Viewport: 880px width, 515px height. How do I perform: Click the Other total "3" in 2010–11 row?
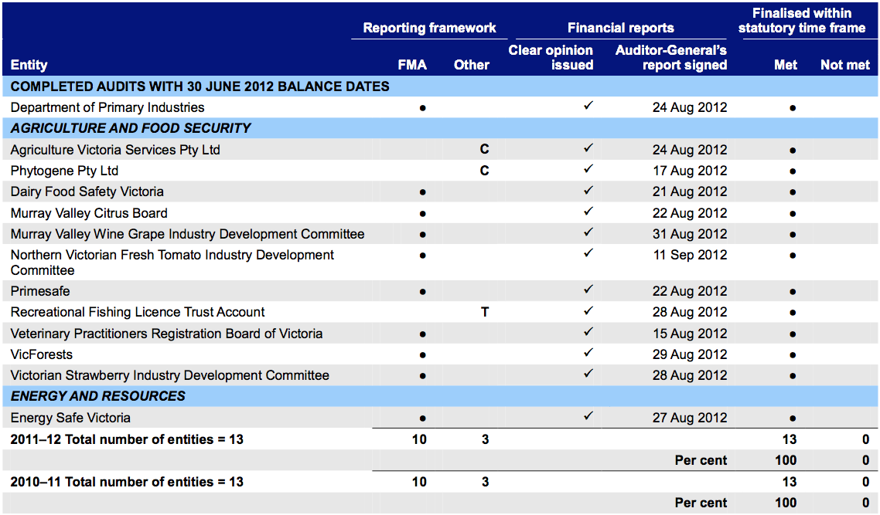click(486, 483)
